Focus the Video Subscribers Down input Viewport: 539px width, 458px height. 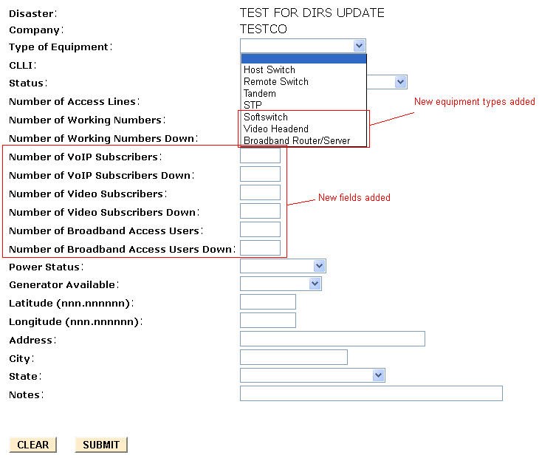click(260, 211)
